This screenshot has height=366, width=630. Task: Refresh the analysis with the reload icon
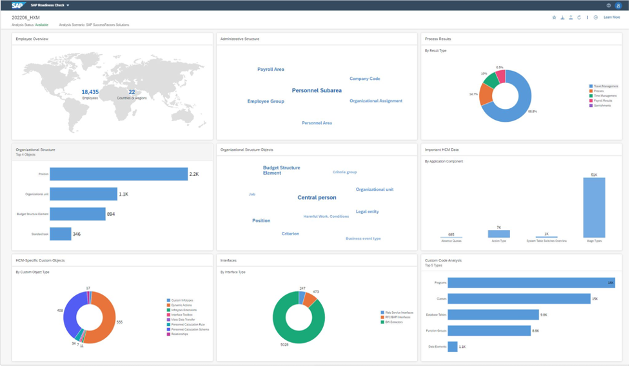(x=579, y=17)
